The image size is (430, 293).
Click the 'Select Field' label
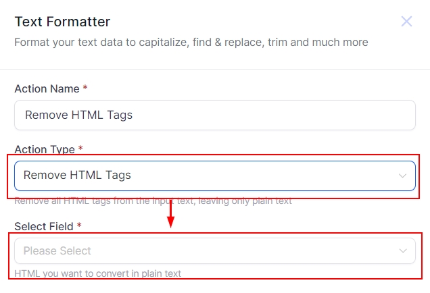44,226
